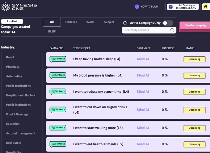Viewport: 210px width, 153px height.
Task: Open HOW TO BUILD link
Action: 149,6
